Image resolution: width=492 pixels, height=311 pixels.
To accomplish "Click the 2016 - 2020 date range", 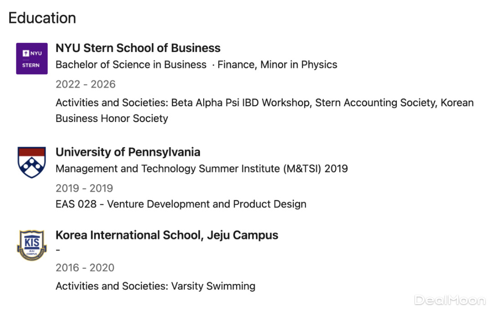I will (85, 268).
